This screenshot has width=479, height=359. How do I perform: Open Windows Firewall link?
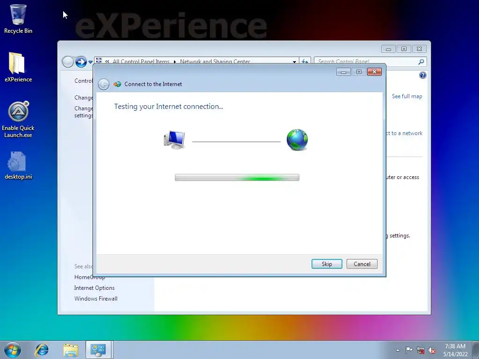[96, 299]
